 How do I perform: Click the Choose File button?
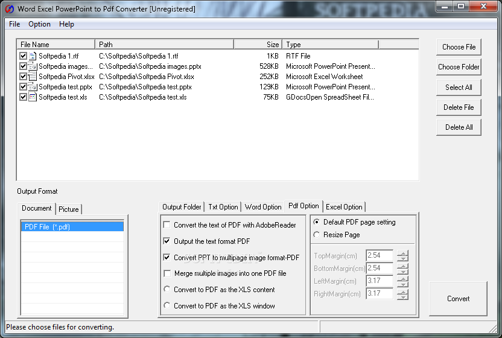point(459,47)
